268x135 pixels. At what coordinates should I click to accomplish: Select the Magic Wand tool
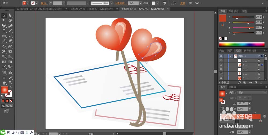[x=4, y=21]
